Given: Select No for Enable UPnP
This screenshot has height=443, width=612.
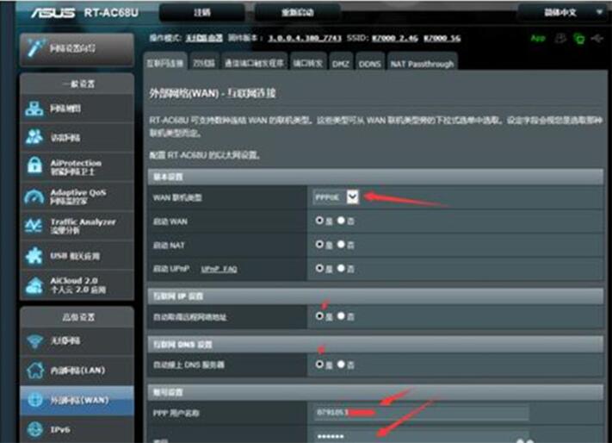Looking at the screenshot, I should click(x=341, y=268).
